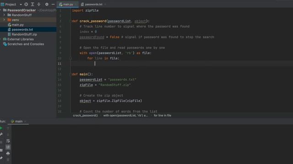Click the fold marker on line 10
The width and height of the screenshot is (293, 164).
[x=71, y=58]
